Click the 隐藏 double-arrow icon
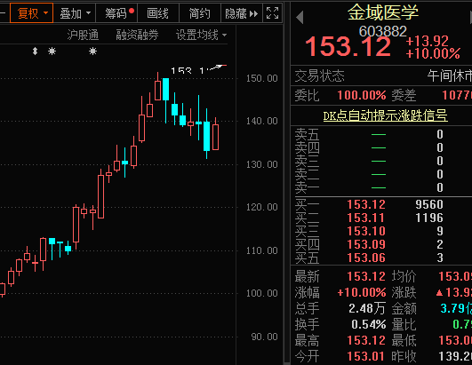 click(253, 14)
